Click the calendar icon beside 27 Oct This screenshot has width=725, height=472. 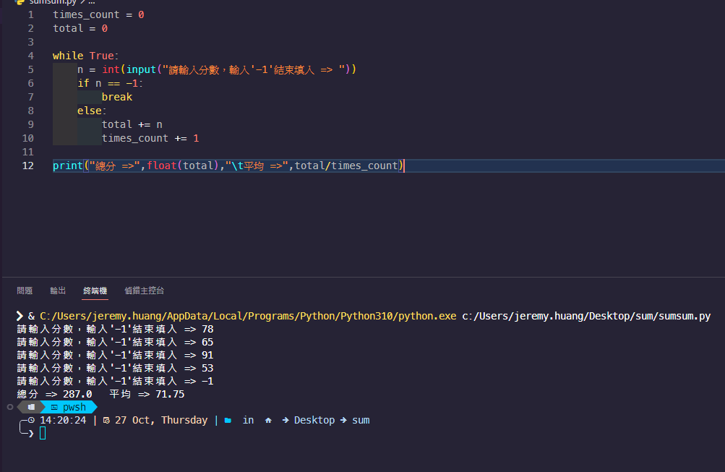pos(106,420)
